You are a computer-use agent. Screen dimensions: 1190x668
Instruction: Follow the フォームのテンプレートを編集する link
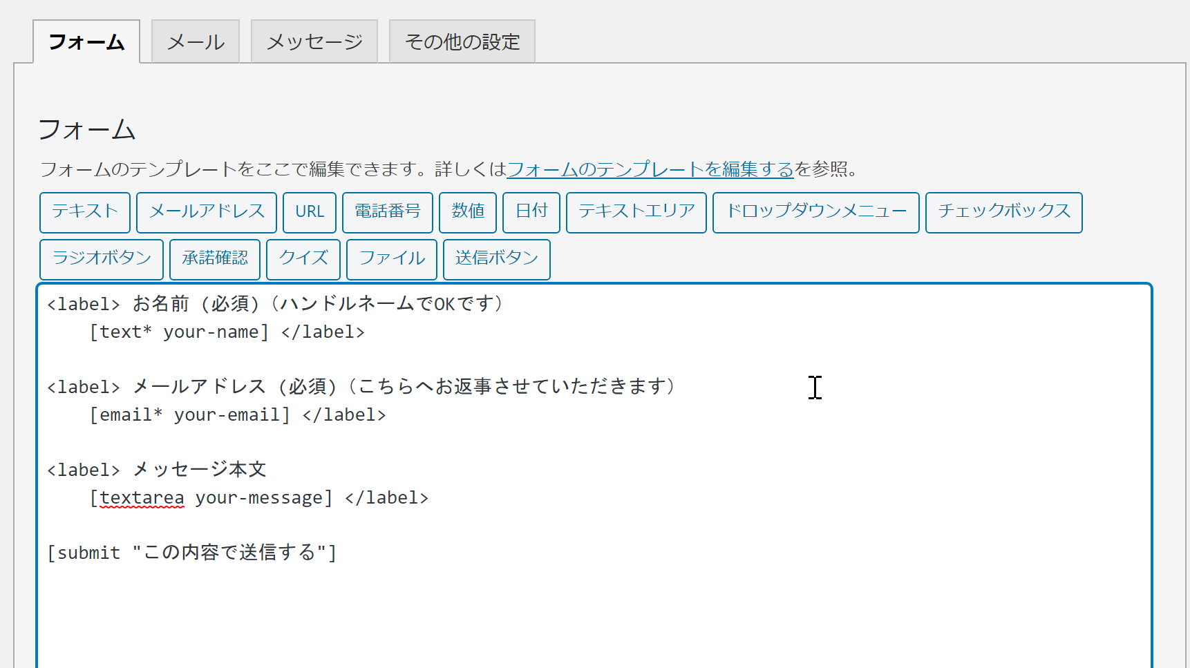point(650,169)
